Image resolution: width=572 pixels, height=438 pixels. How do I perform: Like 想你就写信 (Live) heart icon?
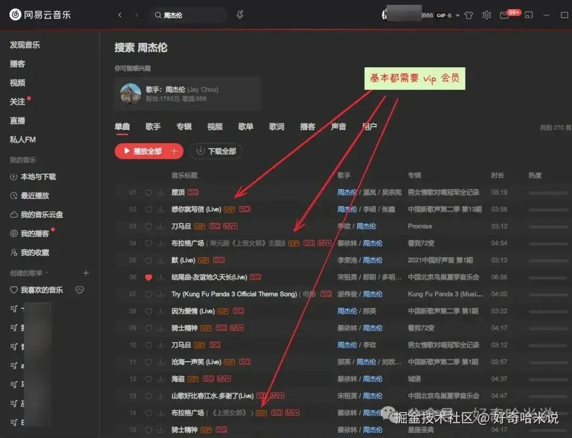pos(148,209)
